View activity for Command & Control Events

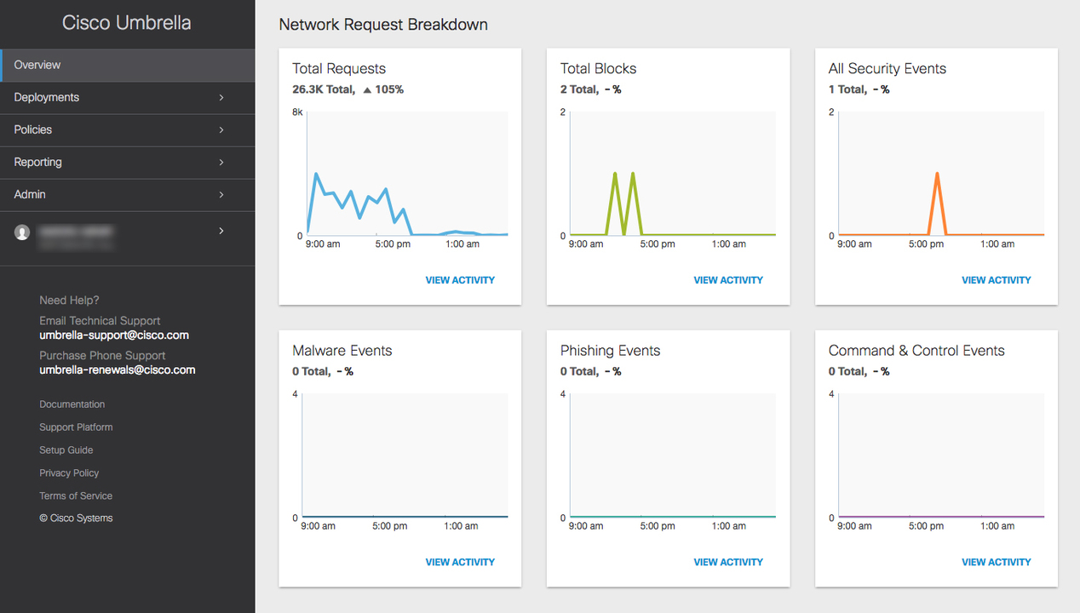997,562
